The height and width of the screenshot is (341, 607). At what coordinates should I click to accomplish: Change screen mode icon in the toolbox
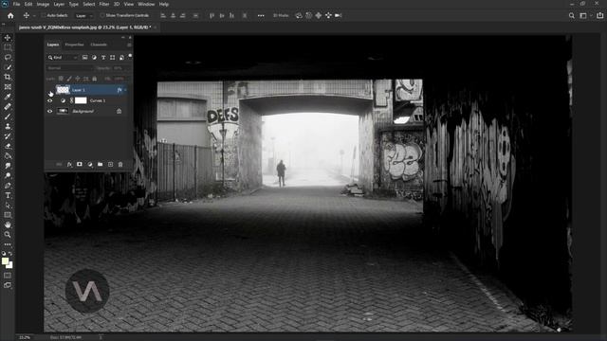pyautogui.click(x=8, y=285)
